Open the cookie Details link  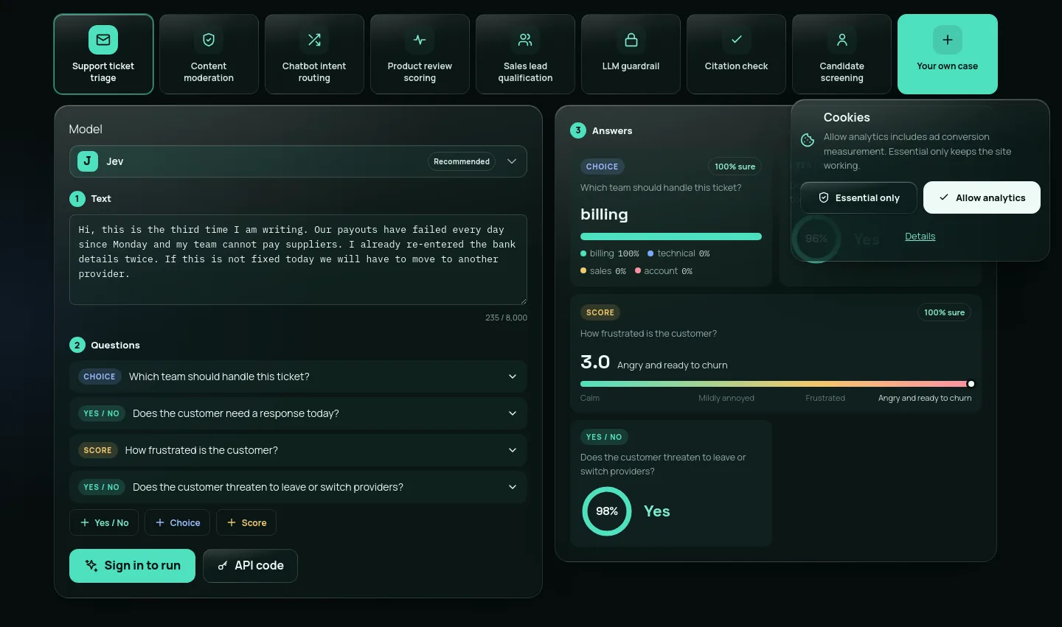point(920,237)
